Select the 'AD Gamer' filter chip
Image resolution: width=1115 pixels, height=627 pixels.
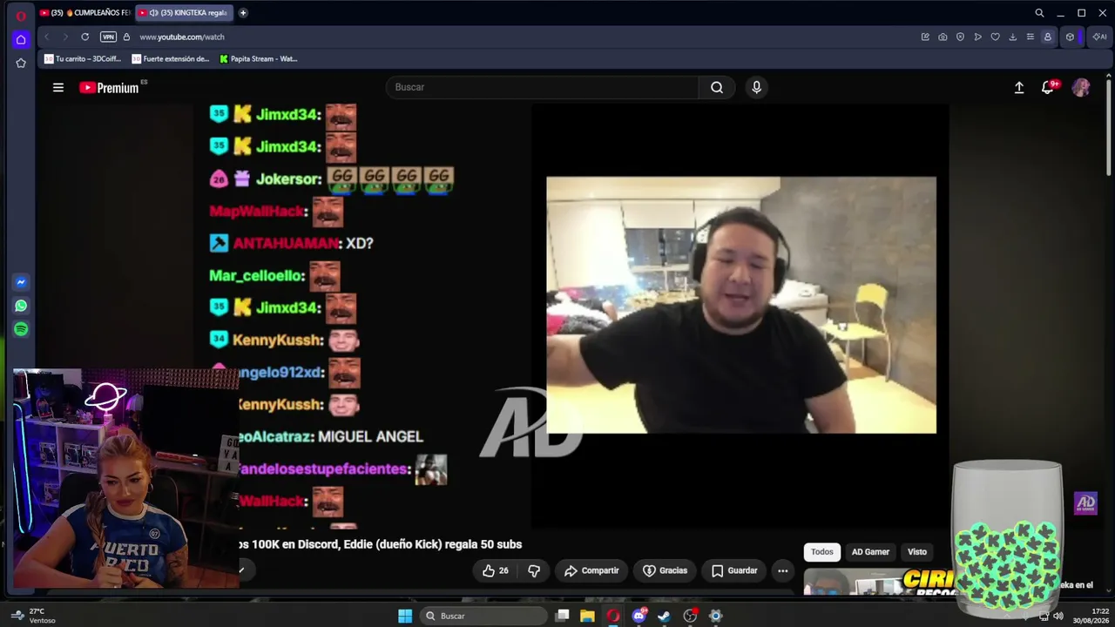pyautogui.click(x=870, y=551)
